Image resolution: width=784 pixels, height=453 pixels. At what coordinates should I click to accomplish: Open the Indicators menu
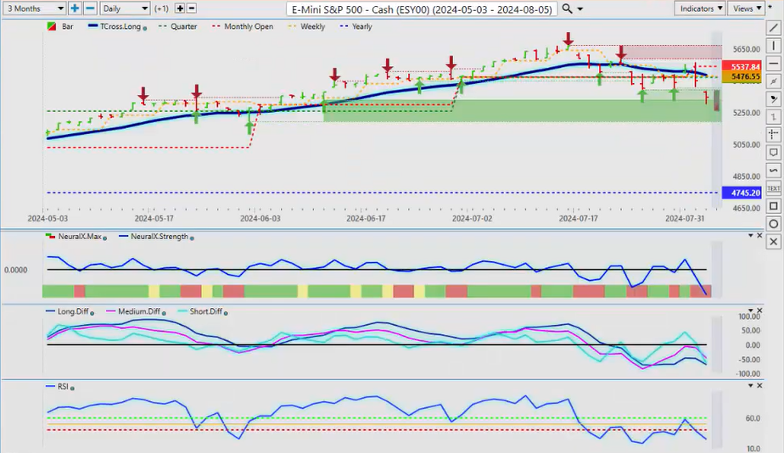click(x=701, y=8)
